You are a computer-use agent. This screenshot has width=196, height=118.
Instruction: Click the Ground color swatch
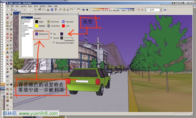(62, 38)
